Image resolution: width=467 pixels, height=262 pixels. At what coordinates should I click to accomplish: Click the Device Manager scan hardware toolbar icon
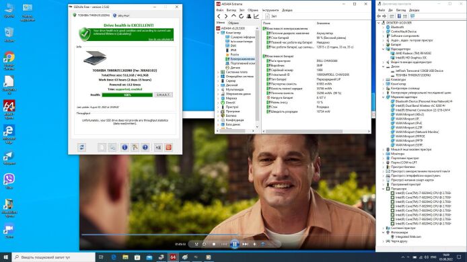click(x=412, y=16)
